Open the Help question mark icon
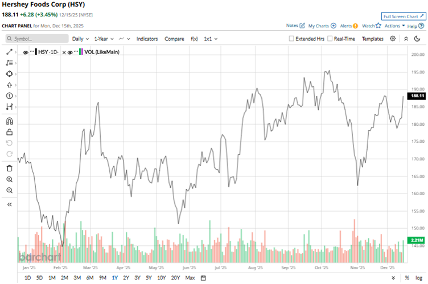This screenshot has height=284, width=428. point(421,26)
